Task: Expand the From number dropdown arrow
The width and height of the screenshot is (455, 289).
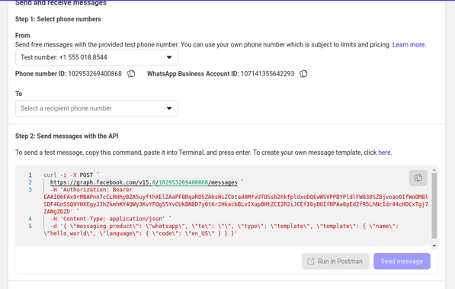Action: tap(169, 57)
